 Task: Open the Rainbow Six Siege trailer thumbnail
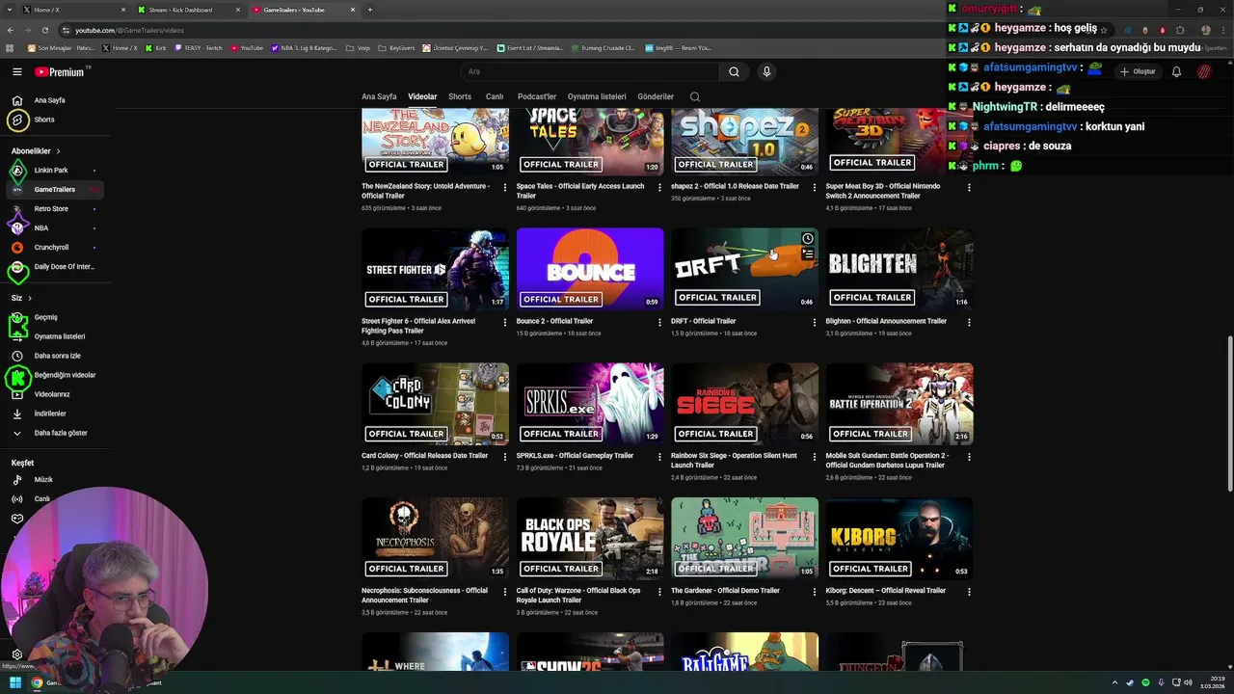pyautogui.click(x=744, y=404)
